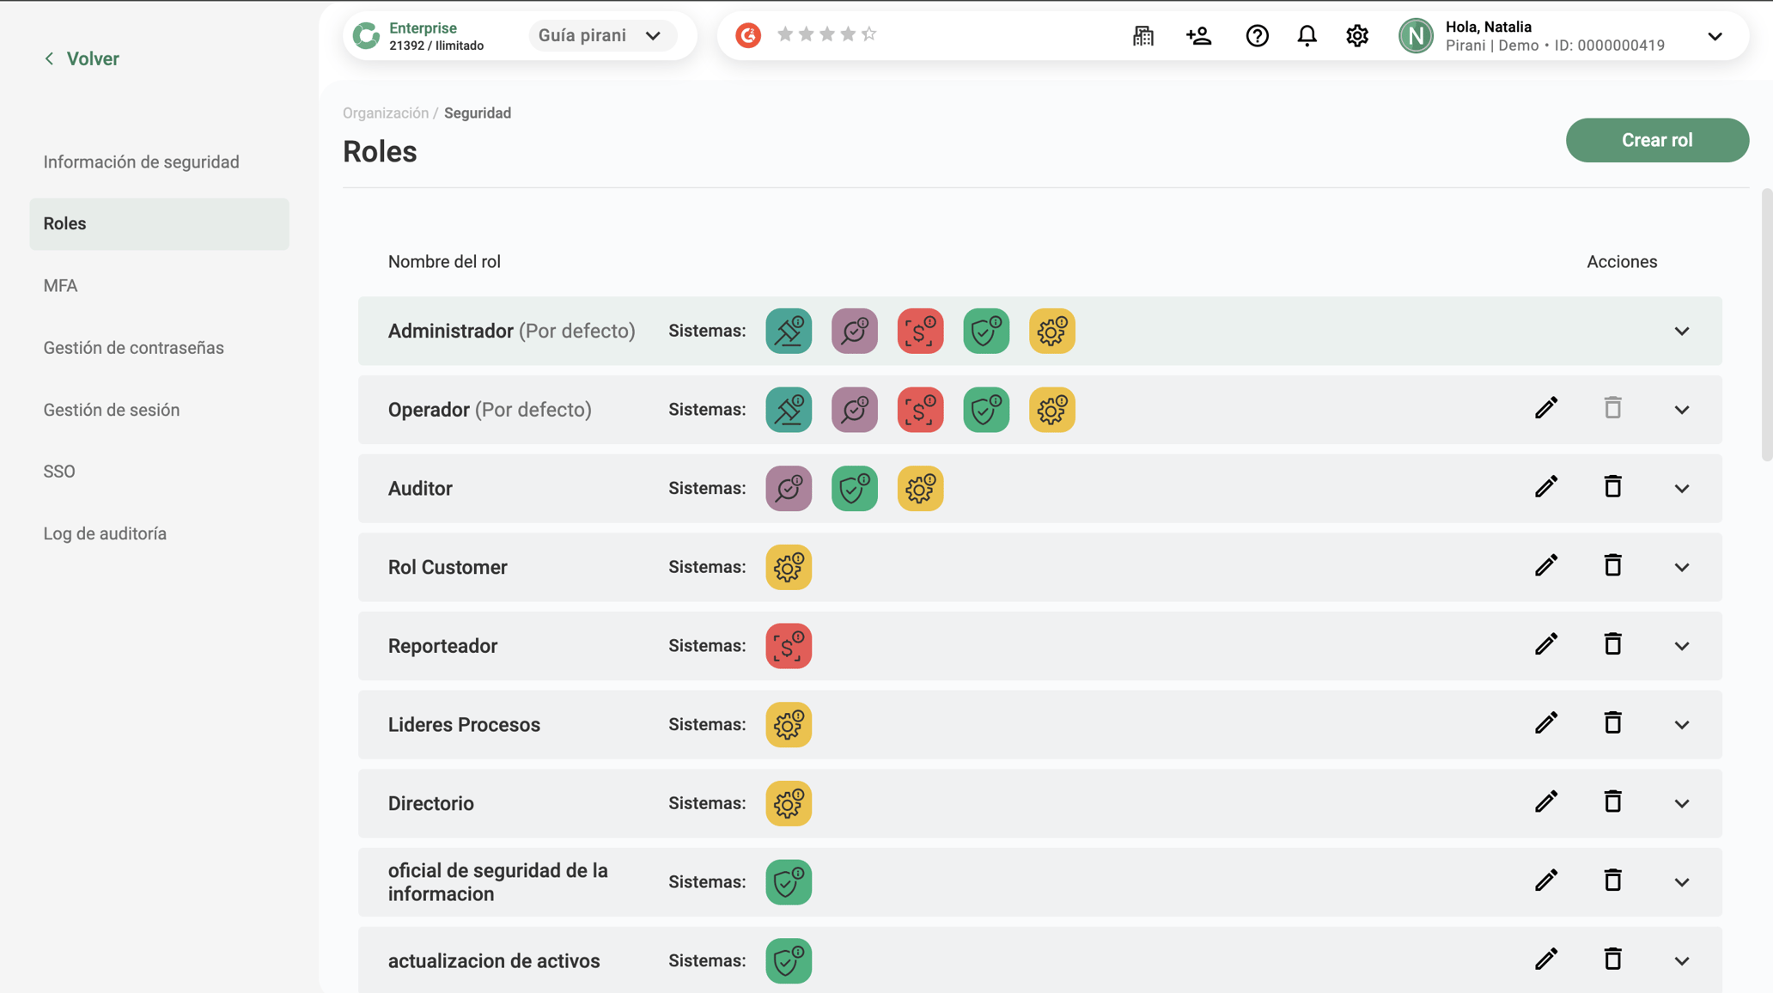The height and width of the screenshot is (993, 1773).
Task: Click the teal system icon in Administrador row
Action: (x=789, y=331)
